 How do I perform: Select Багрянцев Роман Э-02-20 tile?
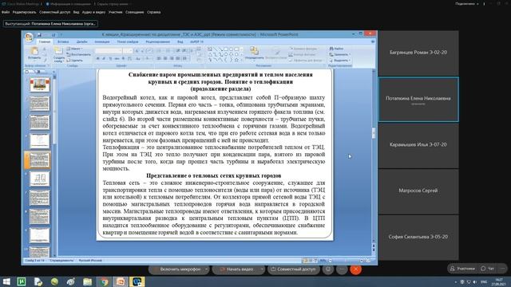(x=418, y=53)
